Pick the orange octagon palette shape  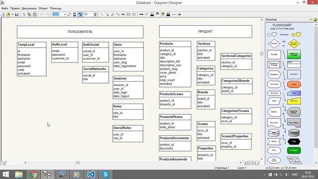tap(294, 84)
